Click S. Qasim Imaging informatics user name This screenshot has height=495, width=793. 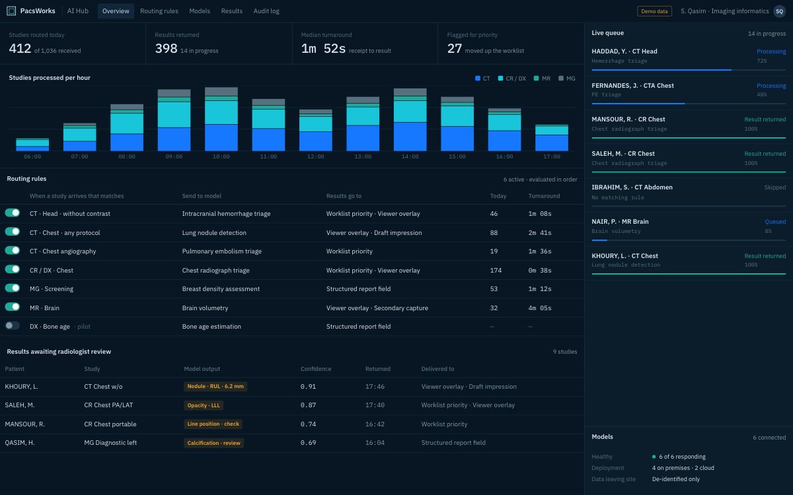725,11
